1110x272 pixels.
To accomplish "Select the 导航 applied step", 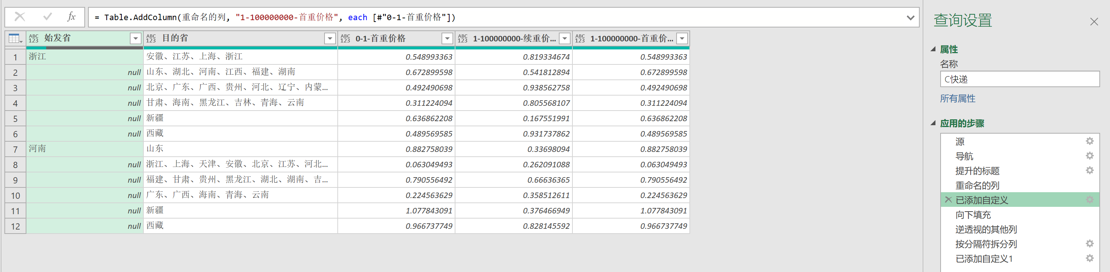I will [x=1019, y=156].
